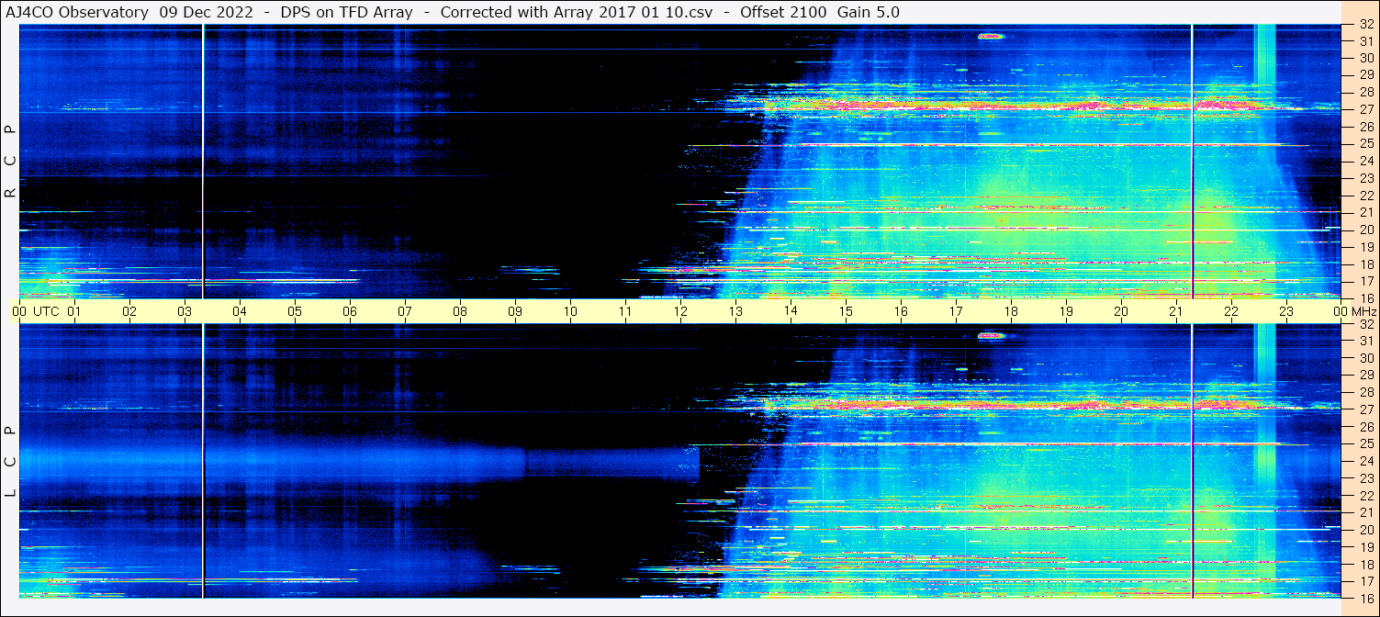Click the "DPS on TFD Array" header text

point(348,13)
